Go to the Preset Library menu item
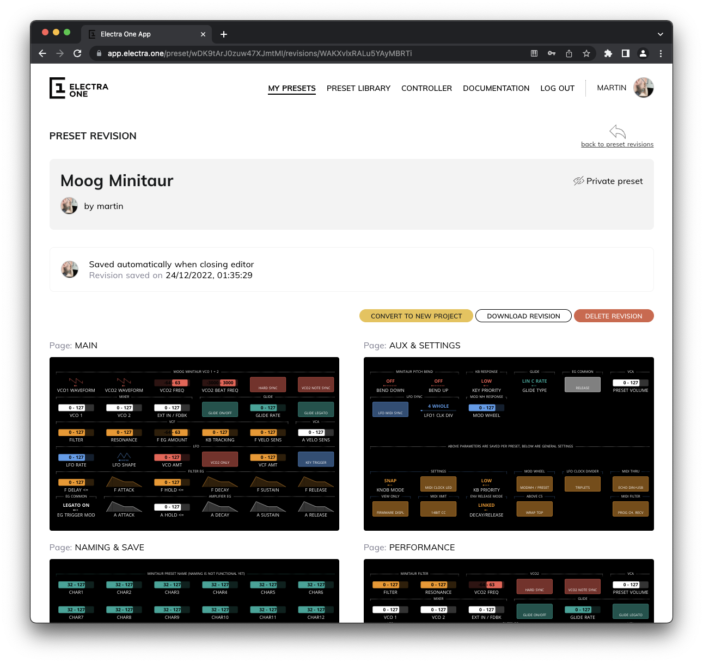 click(x=358, y=88)
